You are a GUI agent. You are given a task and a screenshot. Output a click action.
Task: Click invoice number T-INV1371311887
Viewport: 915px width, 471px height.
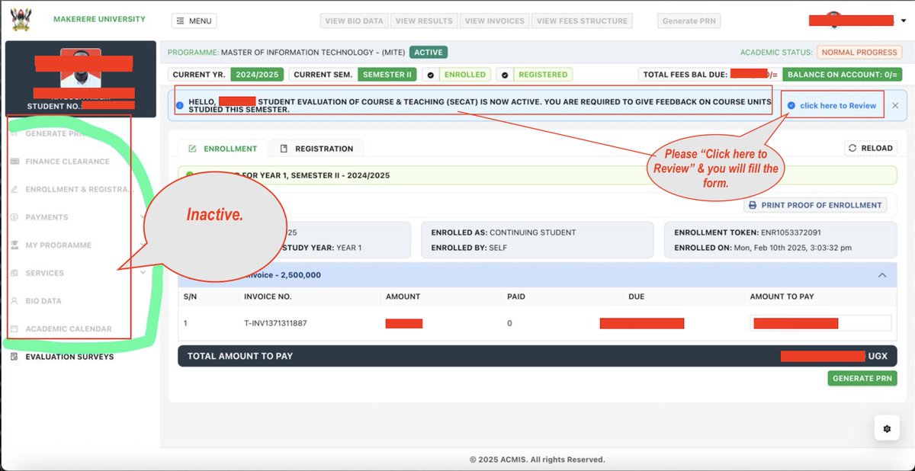coord(277,323)
